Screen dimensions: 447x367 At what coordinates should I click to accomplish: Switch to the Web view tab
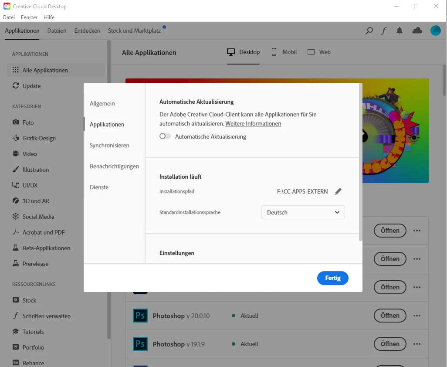click(x=319, y=52)
